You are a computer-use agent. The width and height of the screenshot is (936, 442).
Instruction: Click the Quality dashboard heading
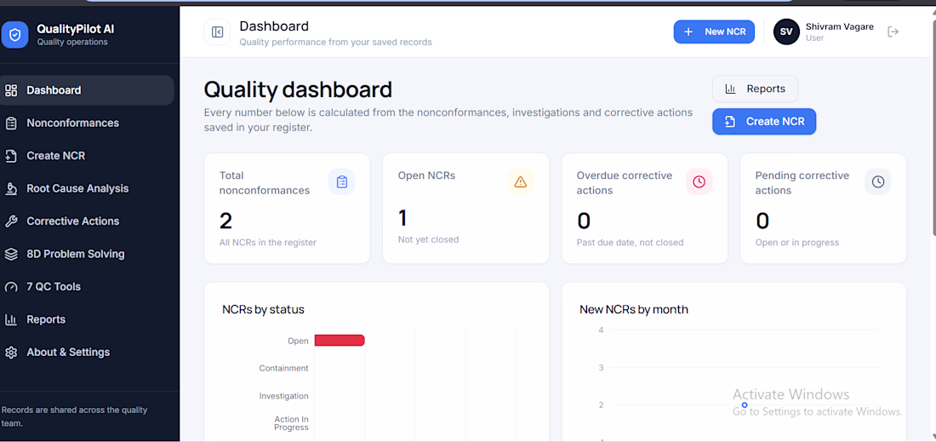(298, 89)
